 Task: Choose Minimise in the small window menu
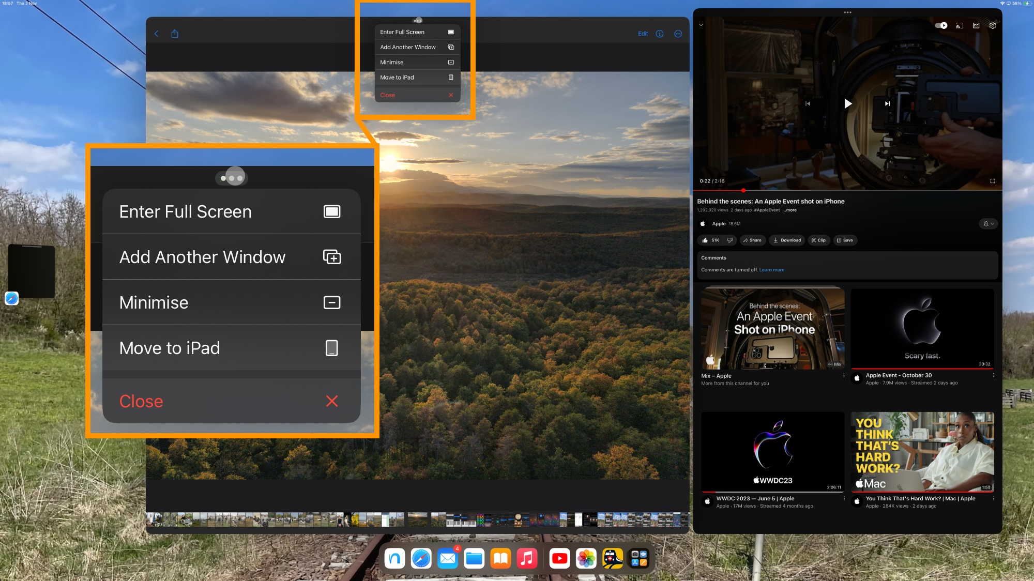pyautogui.click(x=417, y=62)
